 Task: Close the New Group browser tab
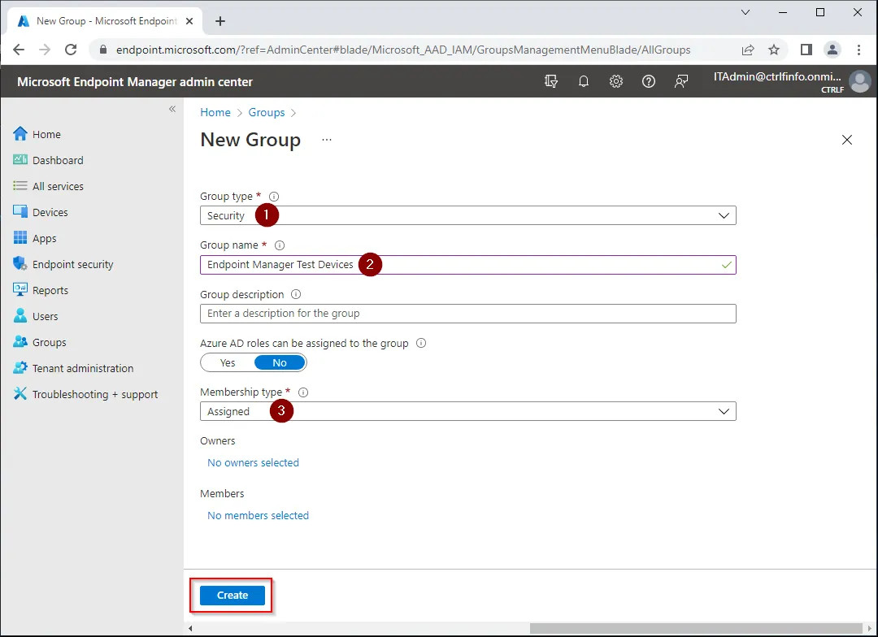[x=189, y=21]
